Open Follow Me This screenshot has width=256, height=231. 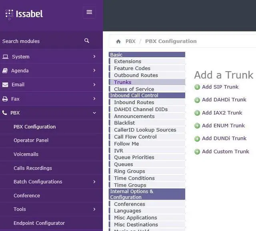click(147, 144)
